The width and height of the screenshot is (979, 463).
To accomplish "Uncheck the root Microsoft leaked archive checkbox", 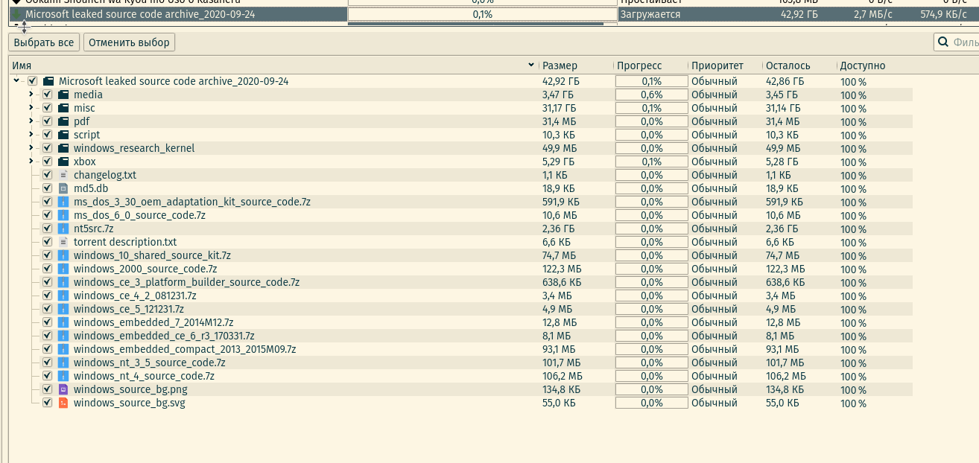I will click(33, 81).
